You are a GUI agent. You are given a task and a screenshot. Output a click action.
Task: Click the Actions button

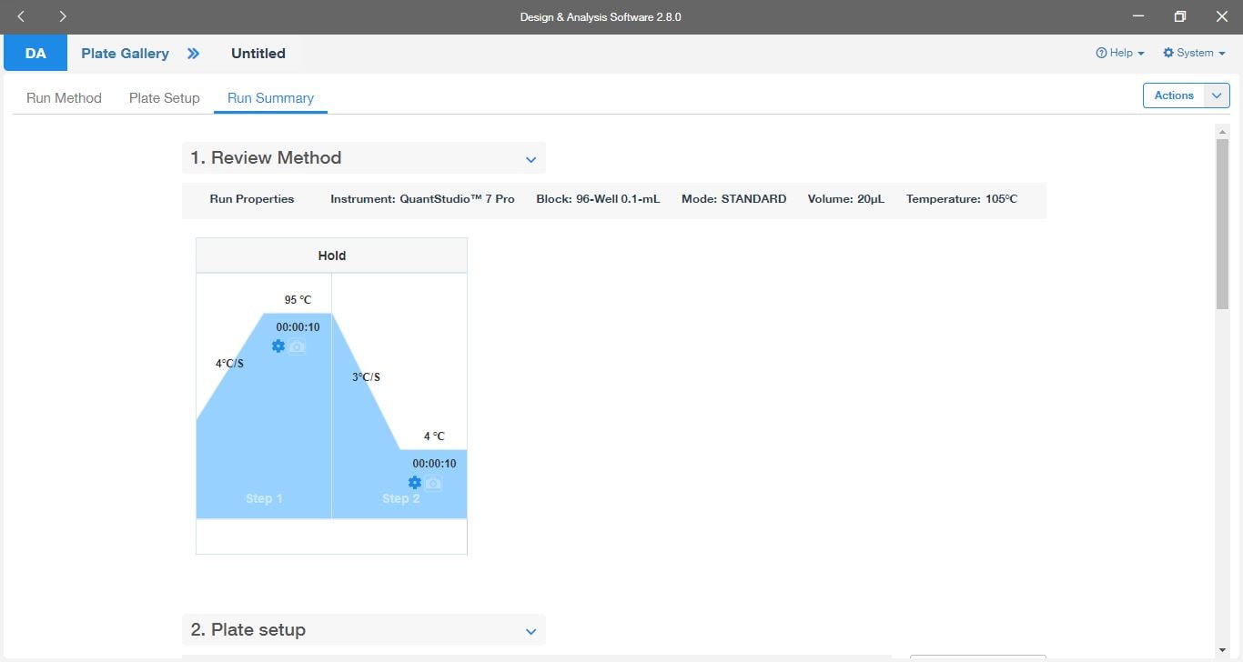click(1173, 95)
